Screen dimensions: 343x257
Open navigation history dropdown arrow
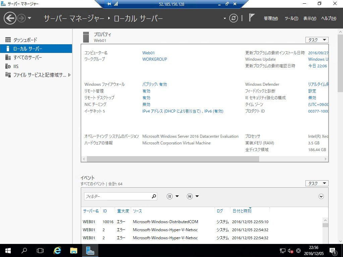click(x=30, y=18)
